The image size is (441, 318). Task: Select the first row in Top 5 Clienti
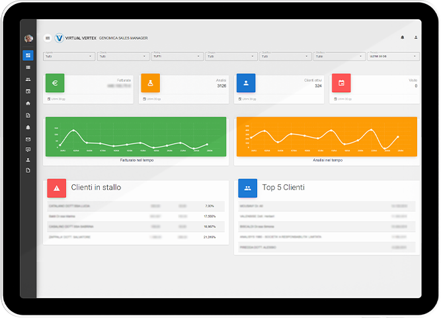coord(327,207)
